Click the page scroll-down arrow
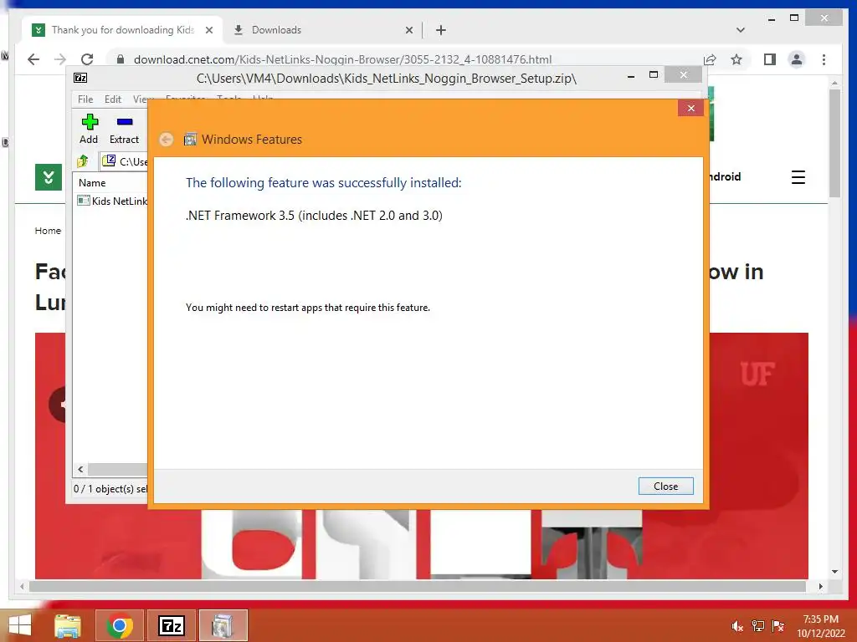This screenshot has height=642, width=857. pyautogui.click(x=834, y=572)
